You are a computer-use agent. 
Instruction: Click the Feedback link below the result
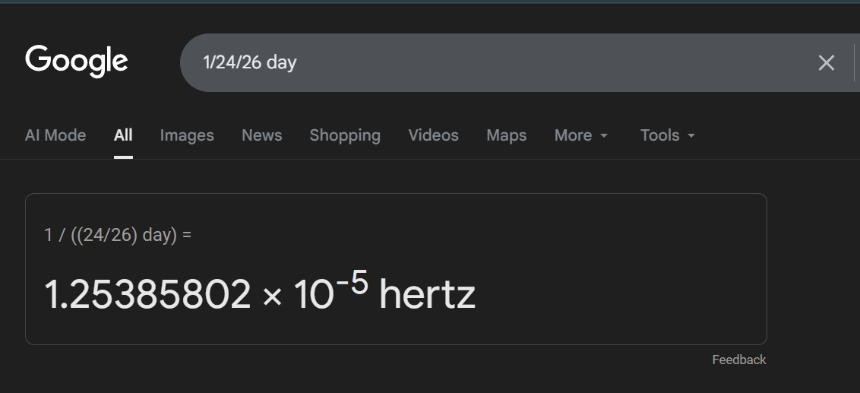(x=739, y=360)
